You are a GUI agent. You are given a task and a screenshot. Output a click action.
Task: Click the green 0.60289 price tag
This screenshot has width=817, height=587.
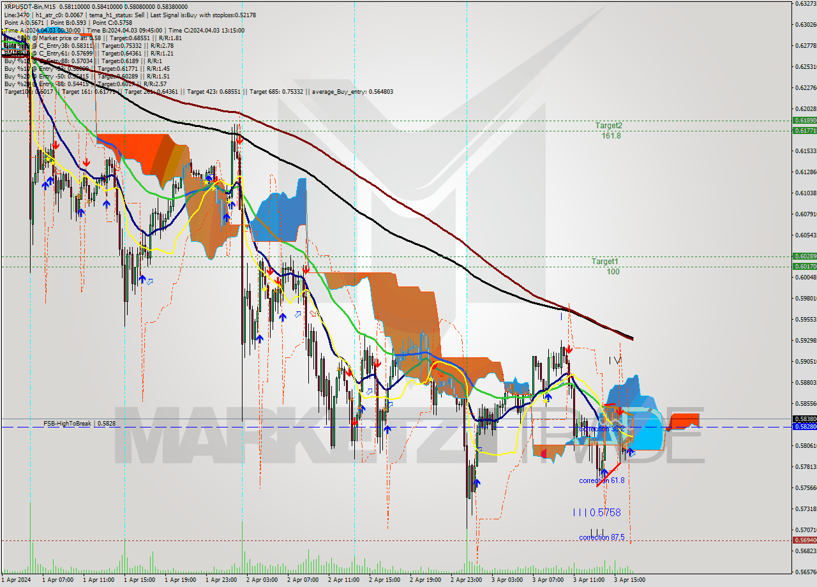coord(804,256)
